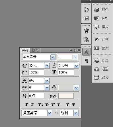The height and width of the screenshot is (127, 113).
Task: Open the 锐利 anti-aliasing dropdown
Action: click(76, 113)
